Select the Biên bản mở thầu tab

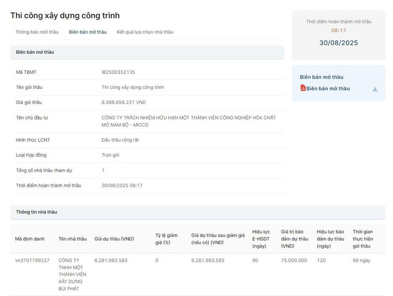88,32
